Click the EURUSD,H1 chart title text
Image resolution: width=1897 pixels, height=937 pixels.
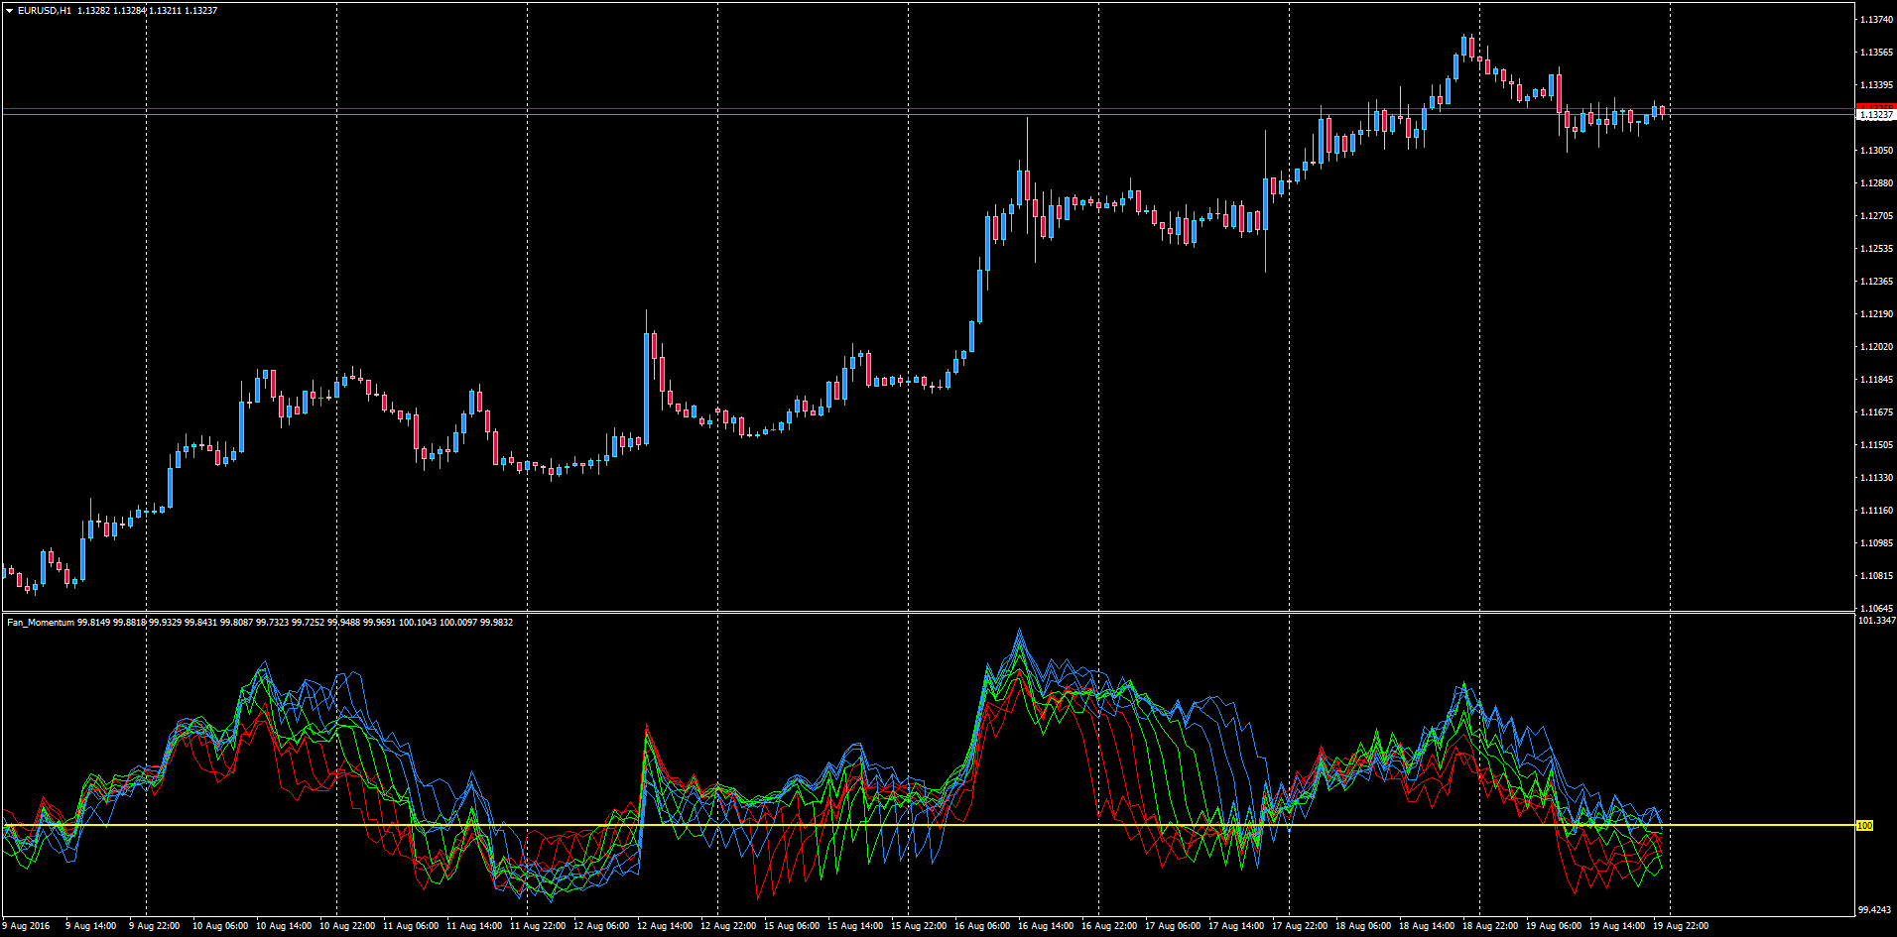45,11
